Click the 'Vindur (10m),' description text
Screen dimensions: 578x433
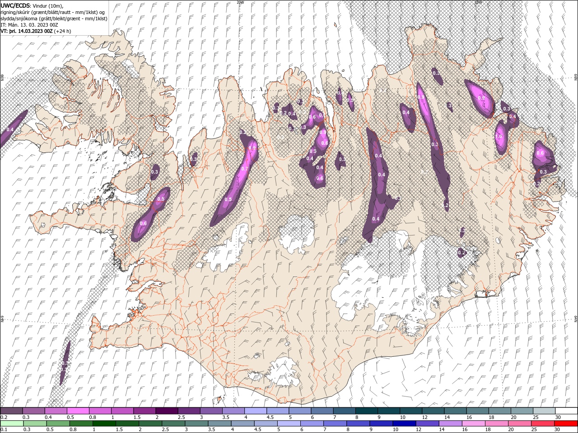click(48, 5)
